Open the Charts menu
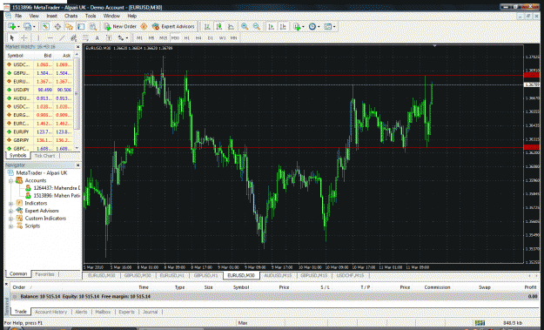The width and height of the screenshot is (544, 330). coord(71,16)
